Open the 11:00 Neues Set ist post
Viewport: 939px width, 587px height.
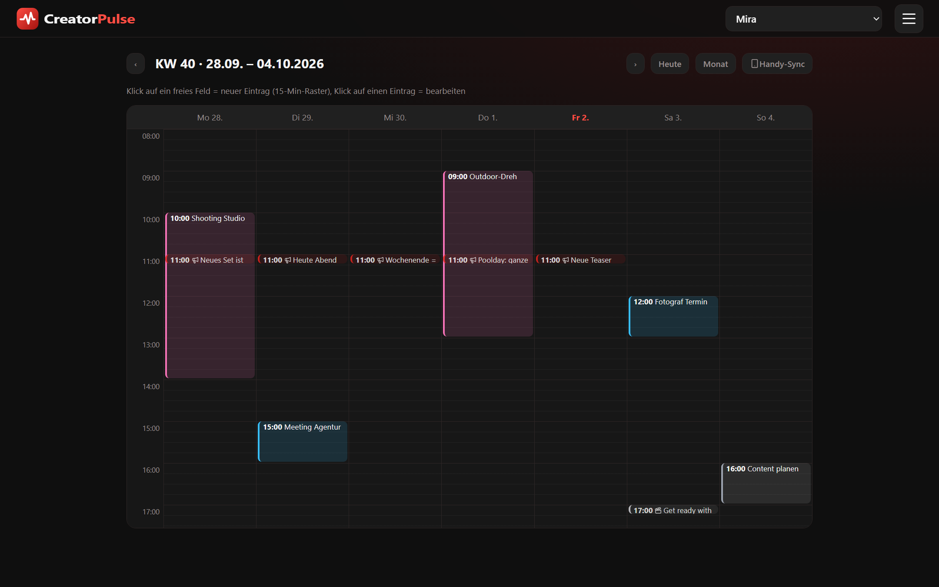point(210,260)
